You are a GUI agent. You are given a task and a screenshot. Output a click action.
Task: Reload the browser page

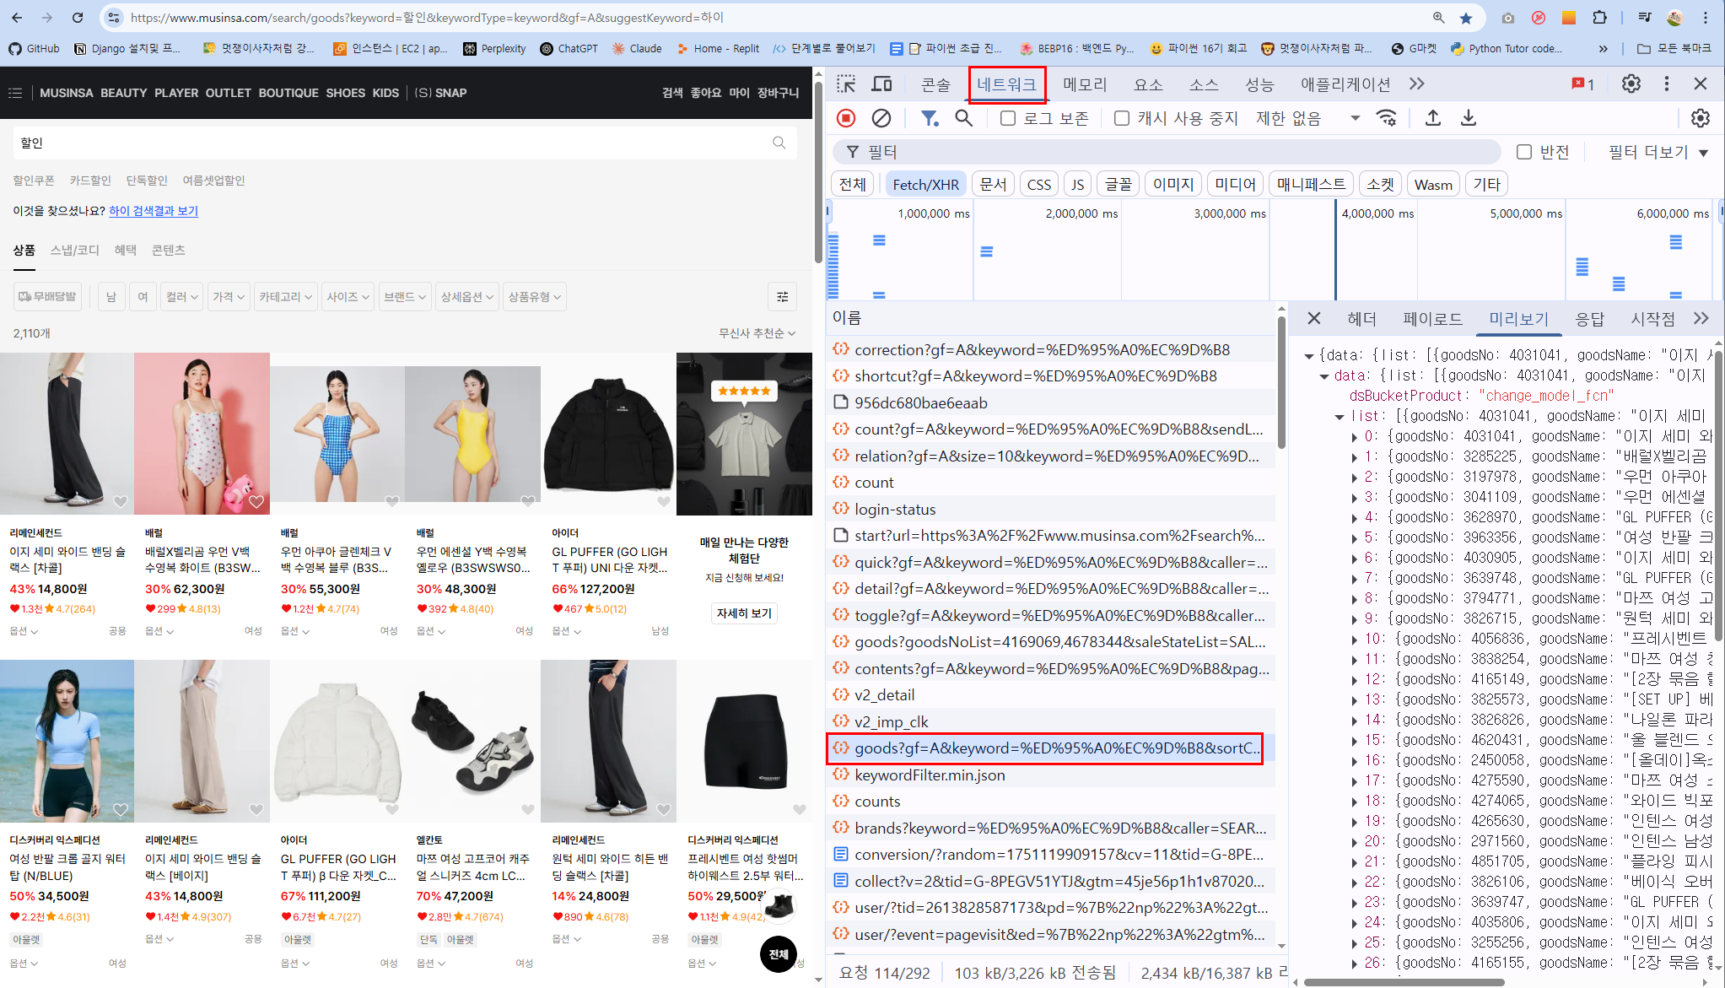(78, 18)
